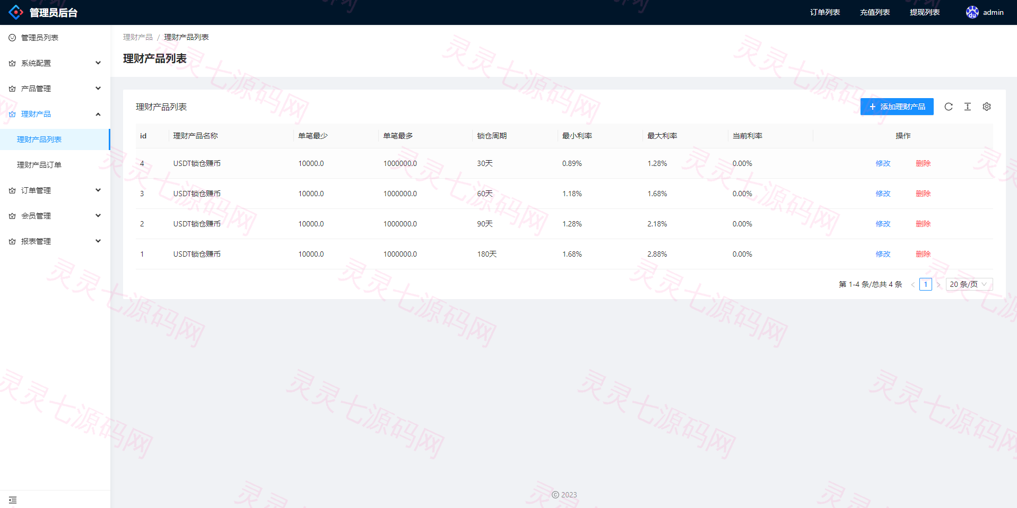Screen dimensions: 1017x508
Task: Click the crown icon beside 理财产品
Action: (12, 114)
